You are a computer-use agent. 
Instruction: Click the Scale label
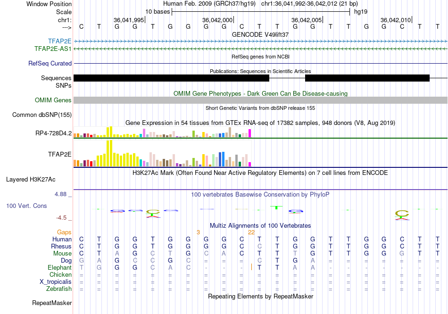pos(64,12)
